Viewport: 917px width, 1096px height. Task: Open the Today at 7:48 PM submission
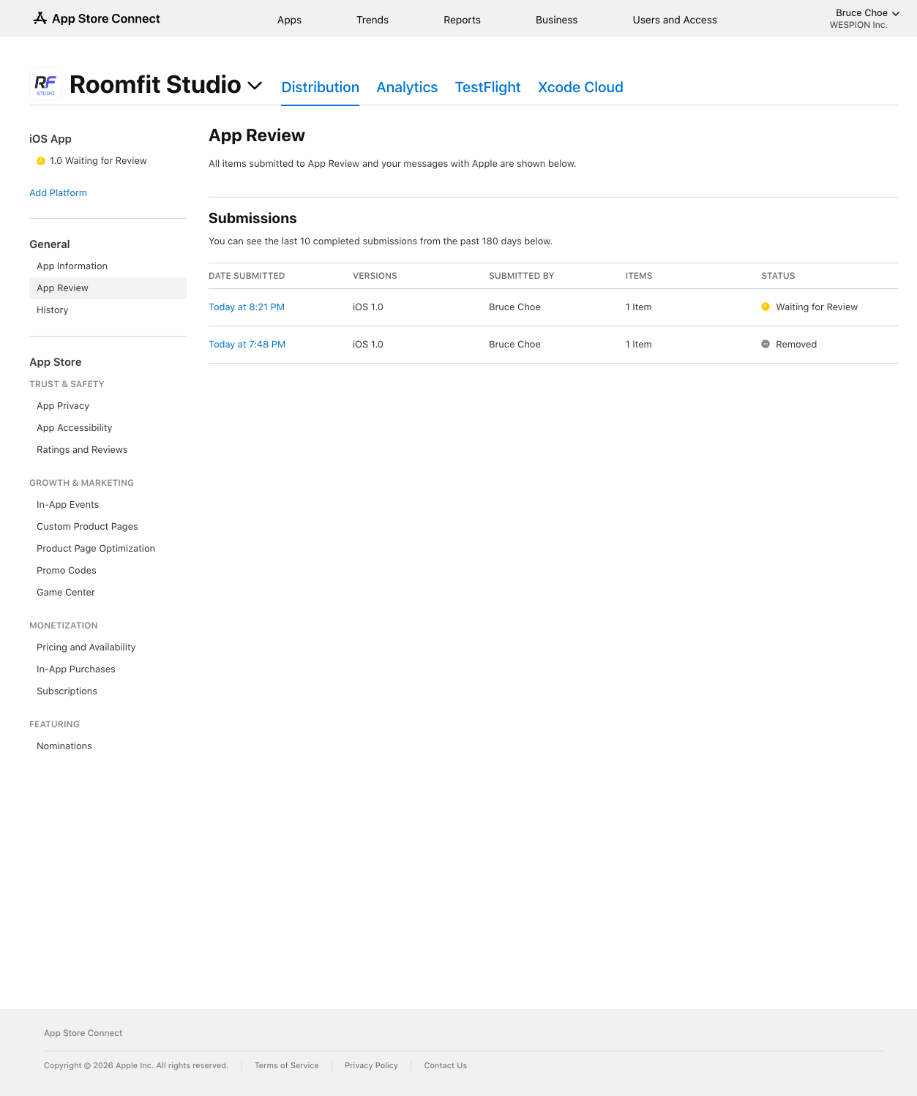[x=247, y=345]
